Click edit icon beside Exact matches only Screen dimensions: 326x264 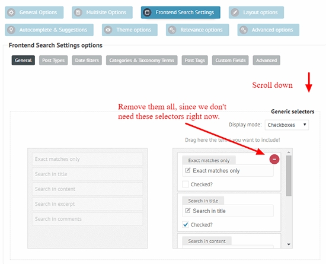pyautogui.click(x=187, y=170)
